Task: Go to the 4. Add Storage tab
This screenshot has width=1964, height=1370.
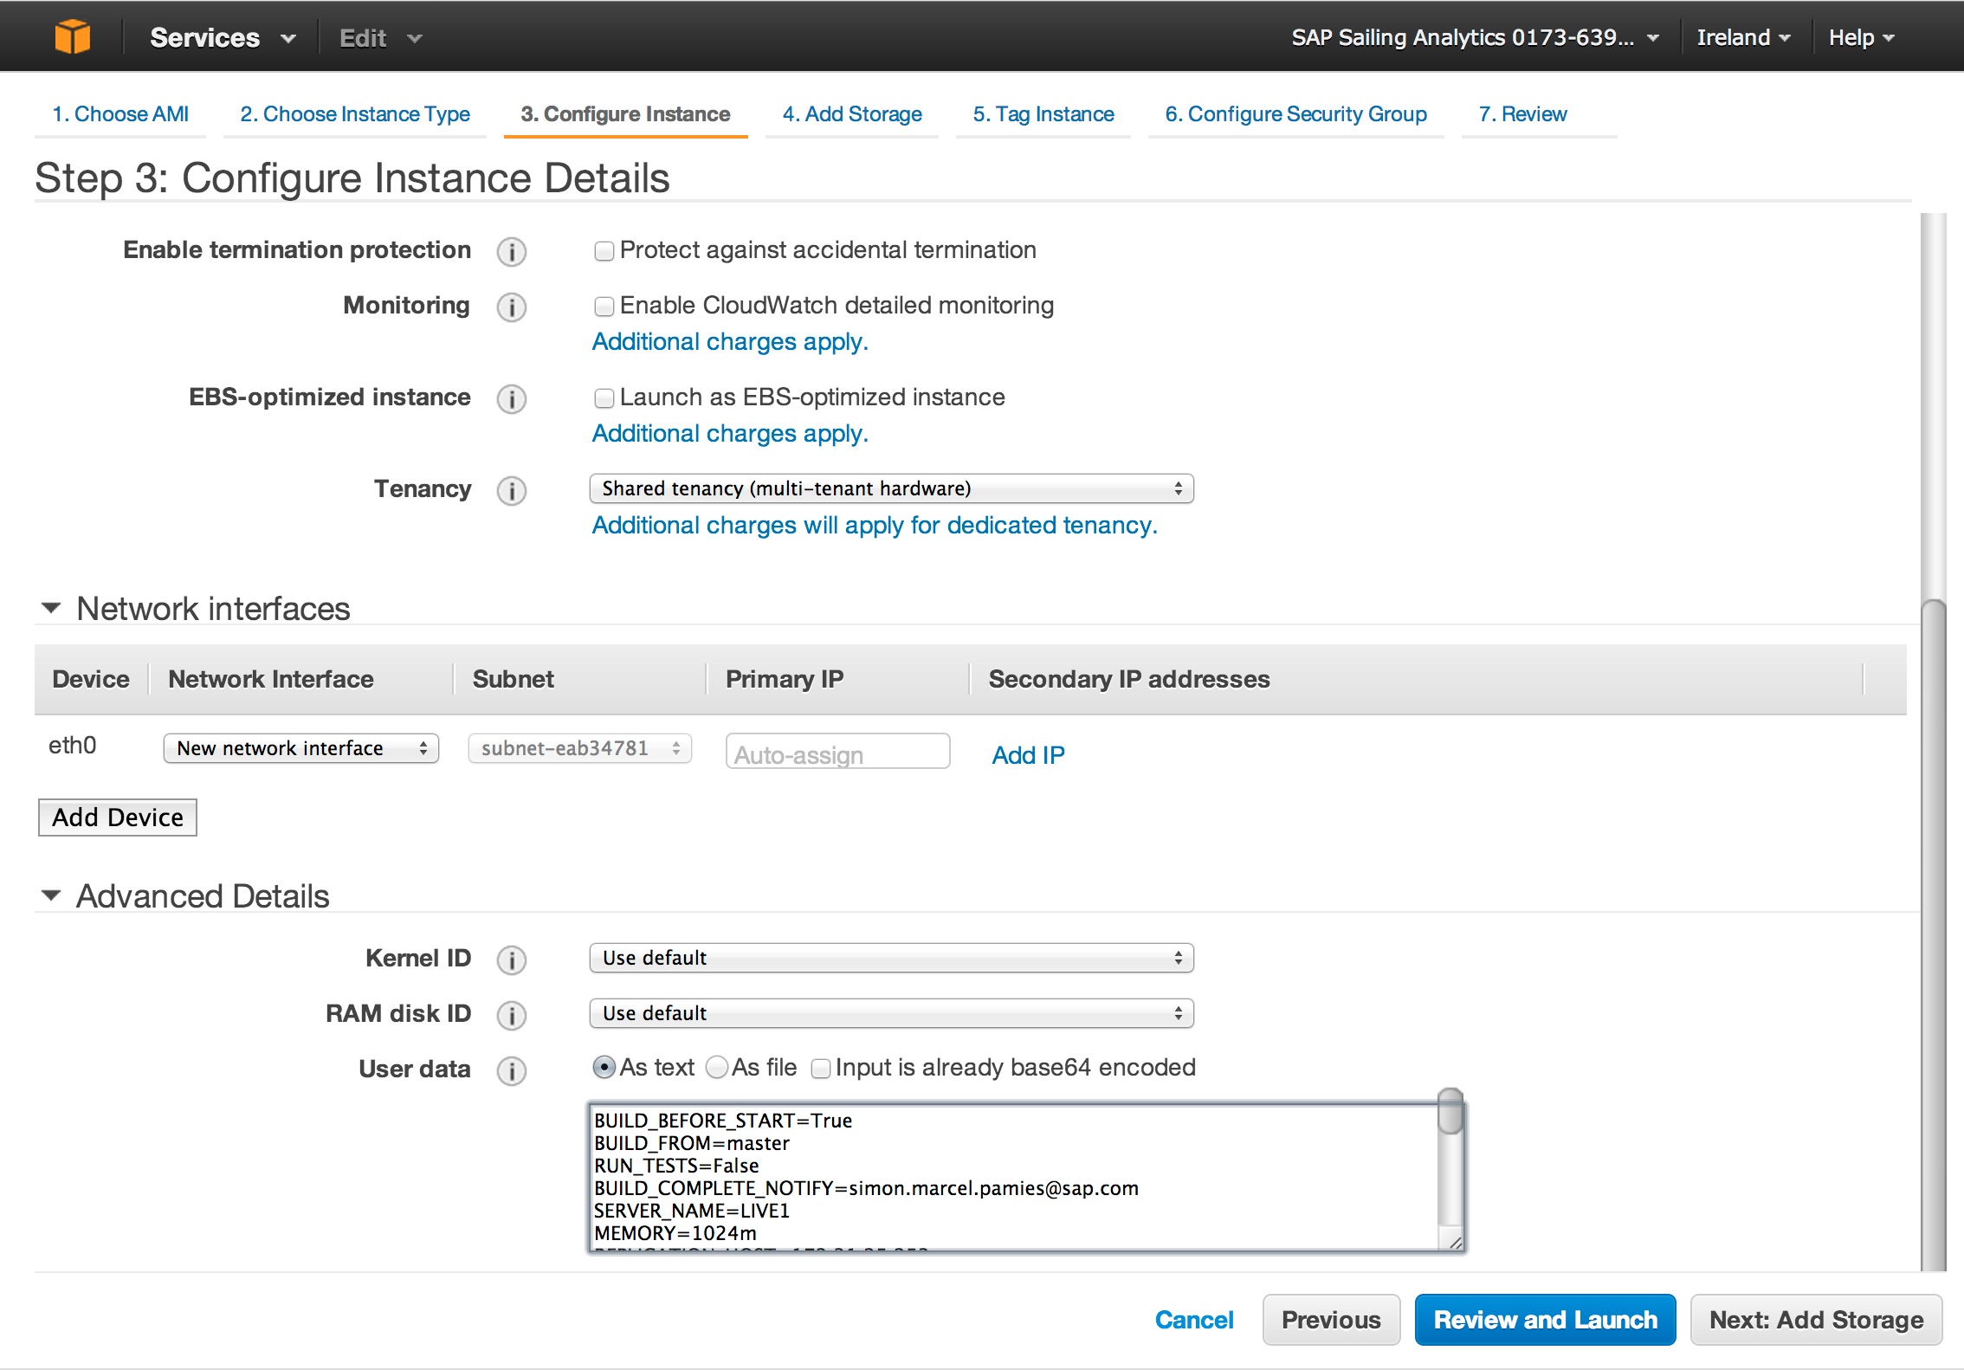Action: tap(851, 114)
